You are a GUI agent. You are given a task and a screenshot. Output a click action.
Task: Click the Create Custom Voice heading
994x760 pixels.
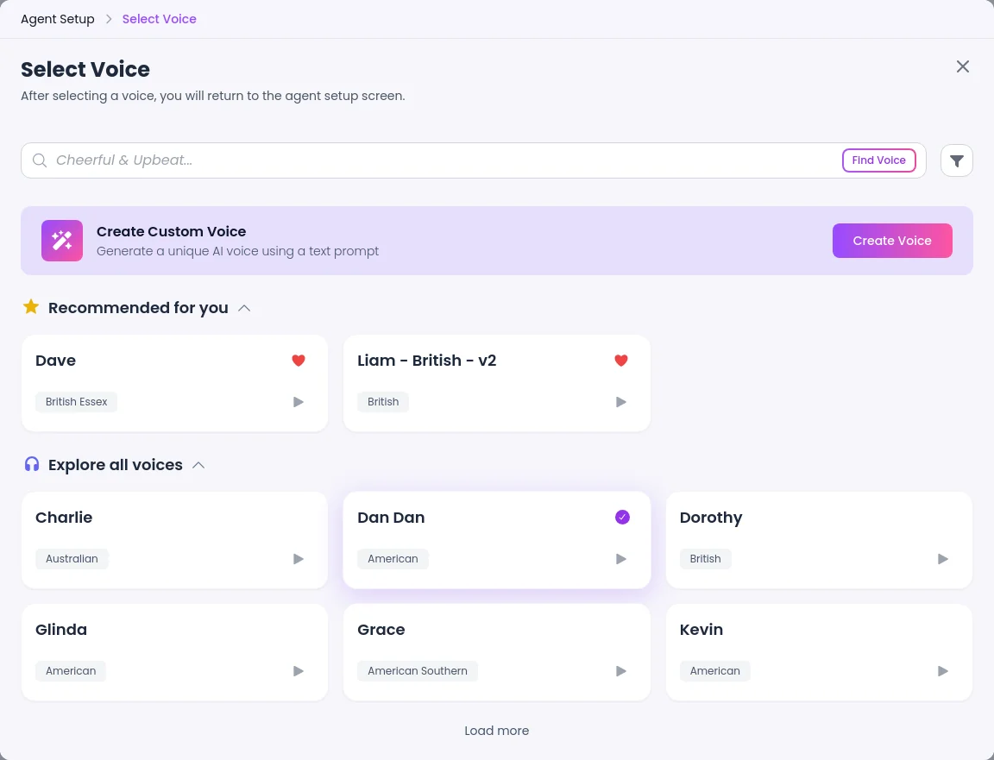tap(171, 232)
